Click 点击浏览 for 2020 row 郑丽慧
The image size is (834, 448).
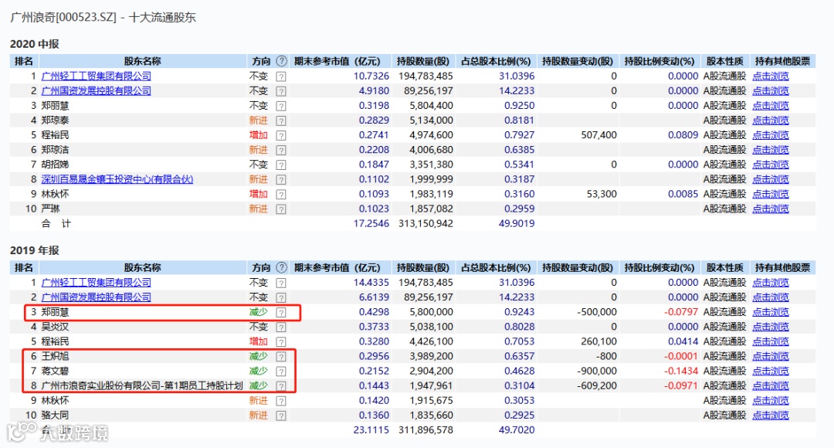[771, 106]
